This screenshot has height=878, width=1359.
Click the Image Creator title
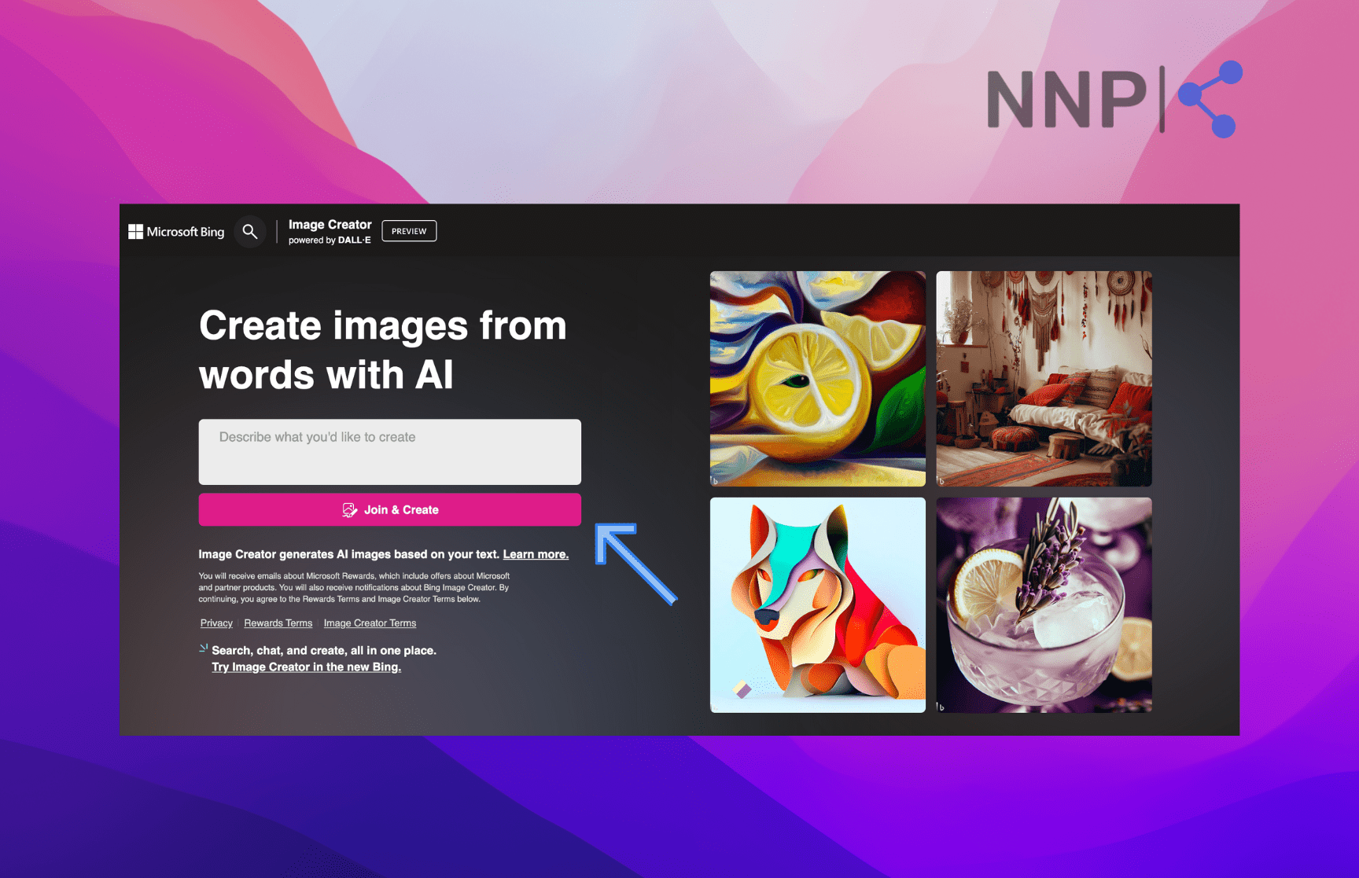point(330,225)
